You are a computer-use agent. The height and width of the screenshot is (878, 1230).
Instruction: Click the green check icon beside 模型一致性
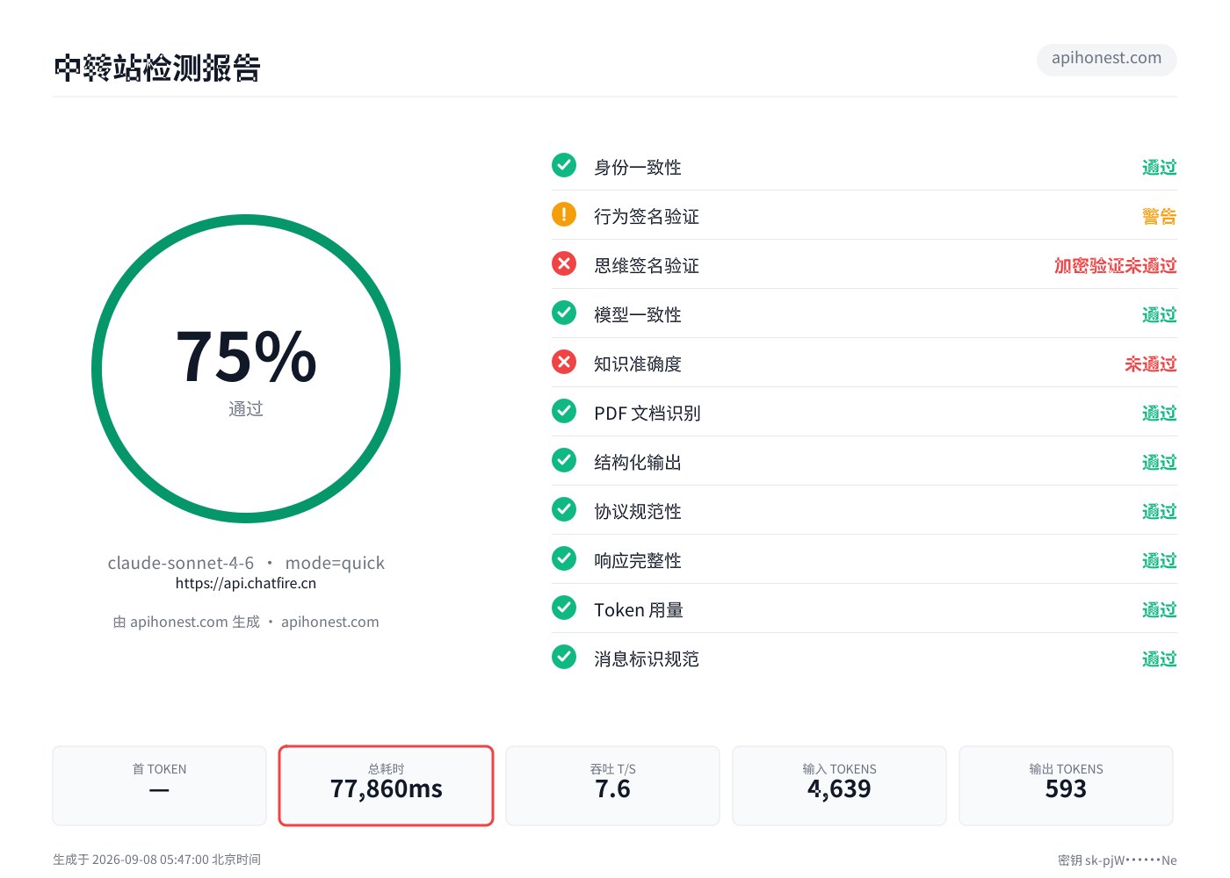coord(564,313)
